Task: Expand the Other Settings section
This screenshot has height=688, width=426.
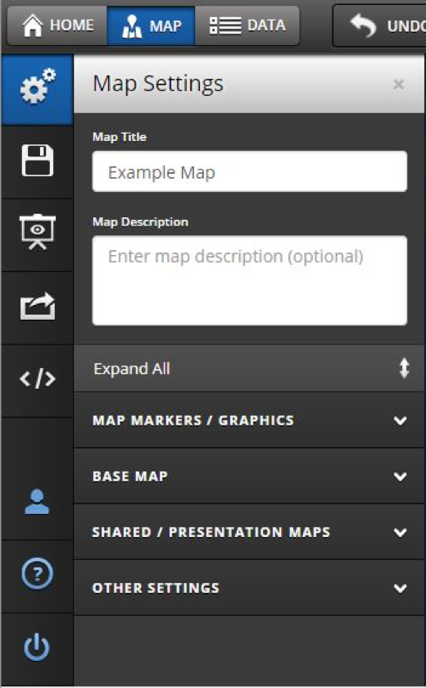Action: coord(249,588)
